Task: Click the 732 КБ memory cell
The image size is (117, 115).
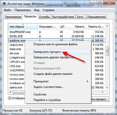Action: 99,32
